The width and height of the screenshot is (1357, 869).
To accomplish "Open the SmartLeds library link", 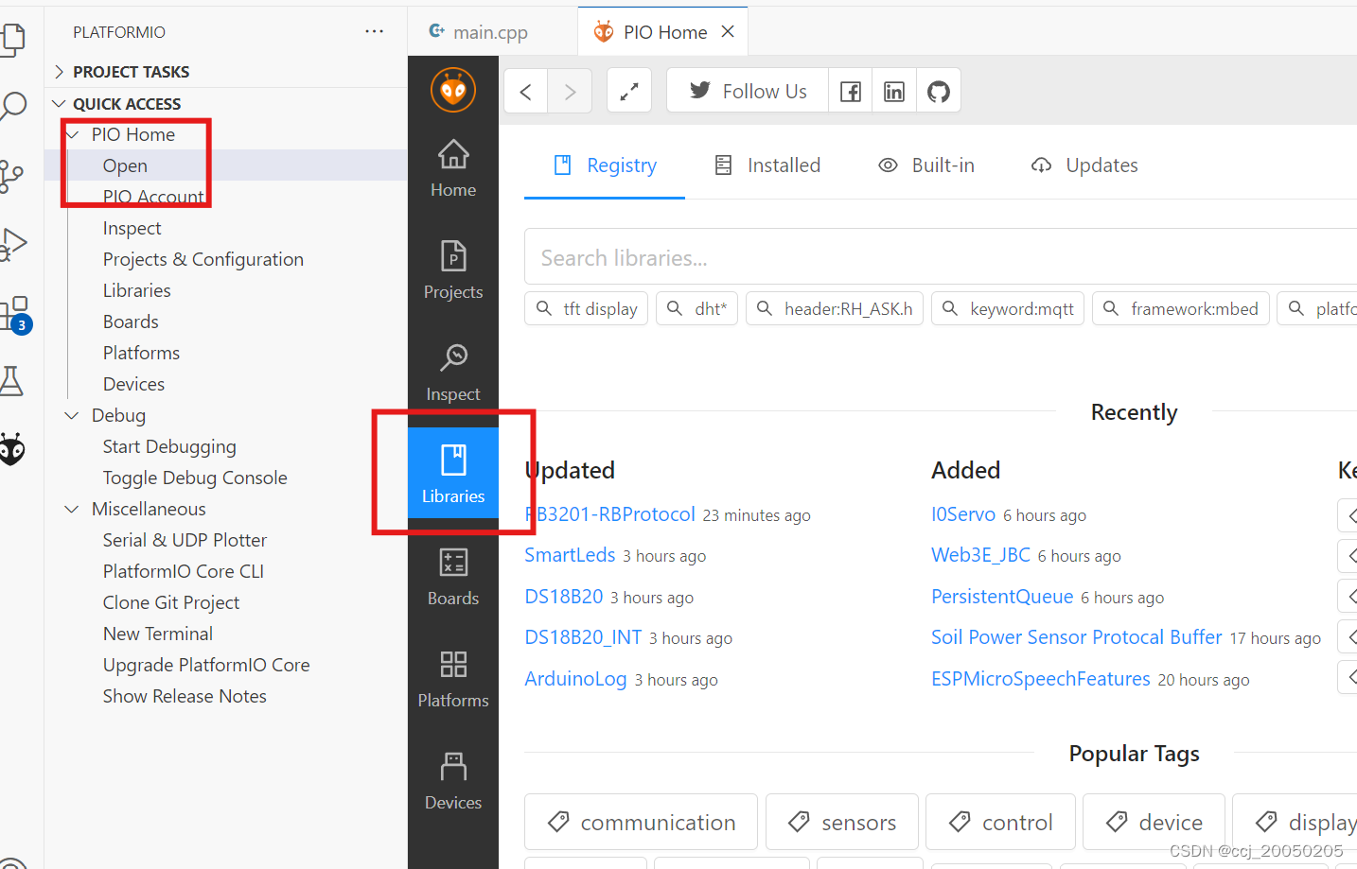I will point(570,555).
